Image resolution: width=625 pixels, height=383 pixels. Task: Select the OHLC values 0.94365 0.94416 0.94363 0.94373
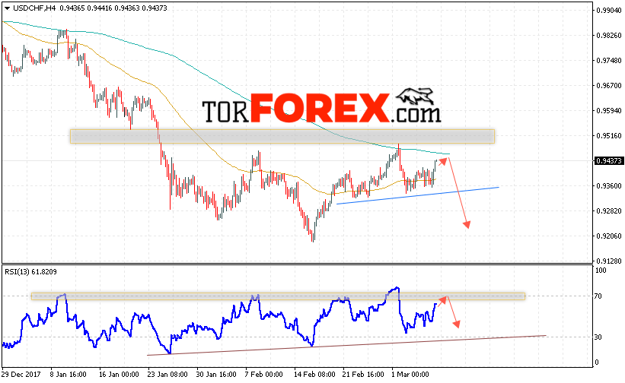pyautogui.click(x=113, y=8)
